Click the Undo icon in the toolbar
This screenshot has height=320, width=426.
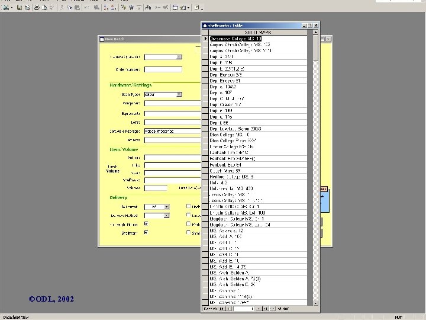pyautogui.click(x=86, y=8)
